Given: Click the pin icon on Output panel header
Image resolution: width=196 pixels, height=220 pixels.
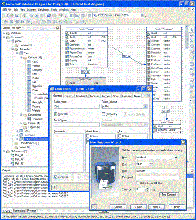Looking at the screenshot, I should [192, 170].
